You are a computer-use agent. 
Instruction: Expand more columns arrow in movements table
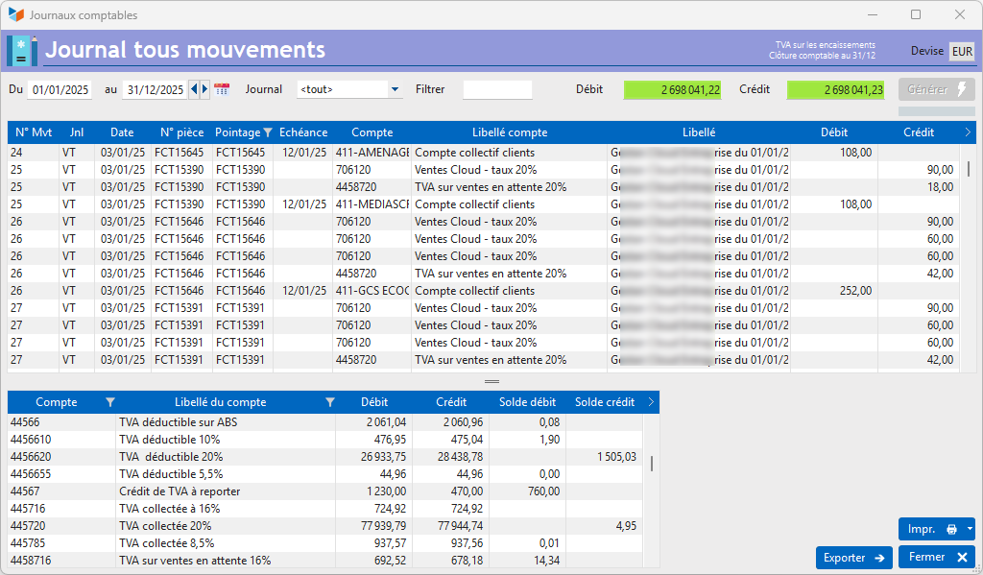pos(967,132)
